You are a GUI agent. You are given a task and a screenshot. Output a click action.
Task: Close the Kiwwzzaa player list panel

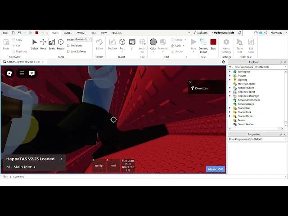[190, 82]
